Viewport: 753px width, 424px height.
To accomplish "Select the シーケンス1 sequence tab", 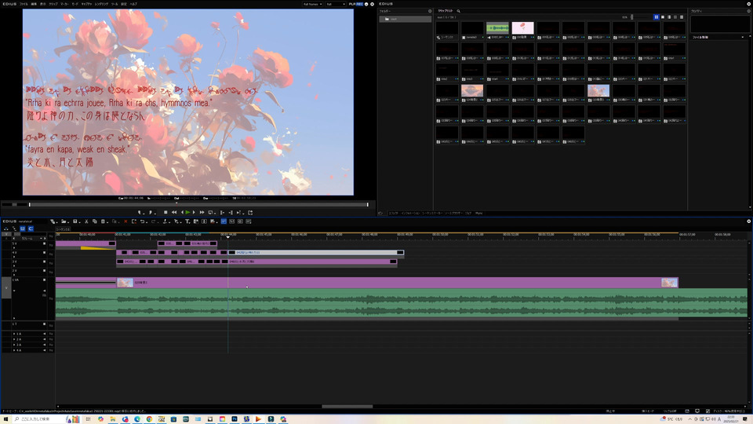I will coord(63,229).
